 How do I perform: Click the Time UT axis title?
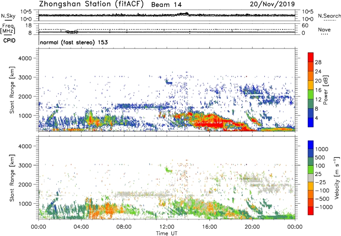pyautogui.click(x=167, y=233)
